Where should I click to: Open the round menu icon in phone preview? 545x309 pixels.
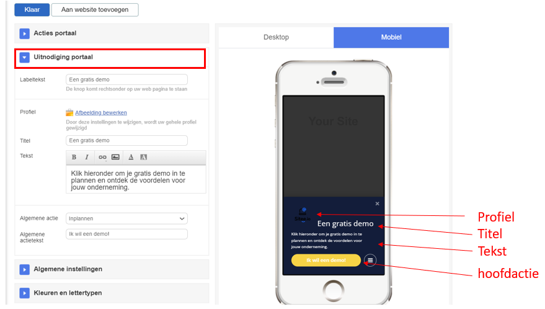coord(370,260)
